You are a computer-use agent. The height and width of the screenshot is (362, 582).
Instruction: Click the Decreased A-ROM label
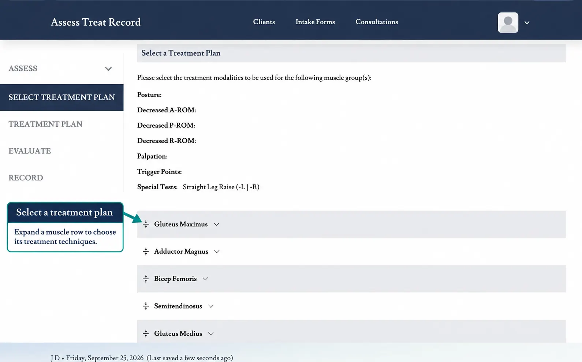[167, 110]
